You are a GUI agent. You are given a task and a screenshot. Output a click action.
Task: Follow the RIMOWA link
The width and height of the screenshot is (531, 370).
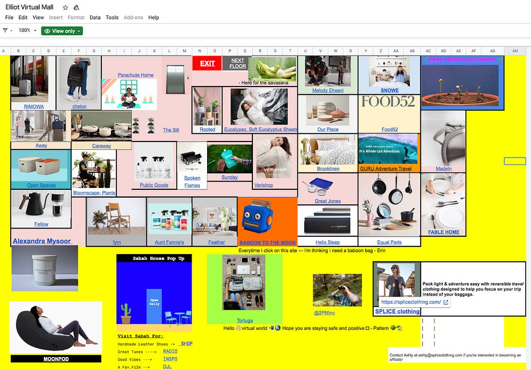pyautogui.click(x=34, y=106)
